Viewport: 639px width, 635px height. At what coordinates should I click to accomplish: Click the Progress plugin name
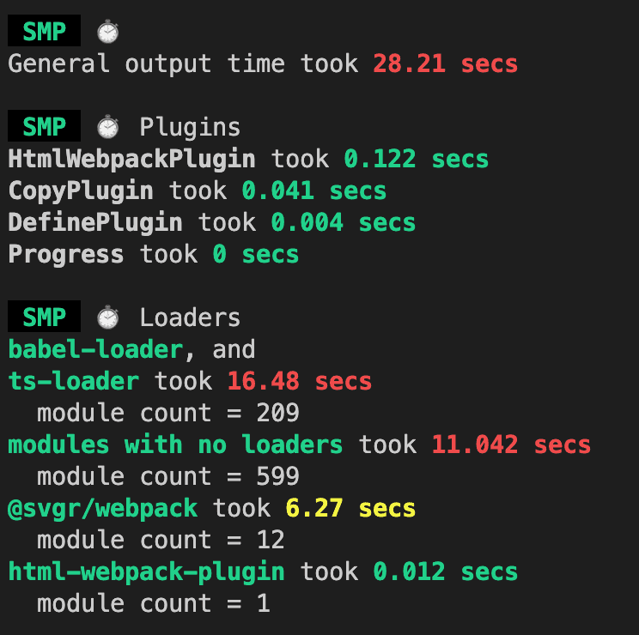(x=66, y=254)
